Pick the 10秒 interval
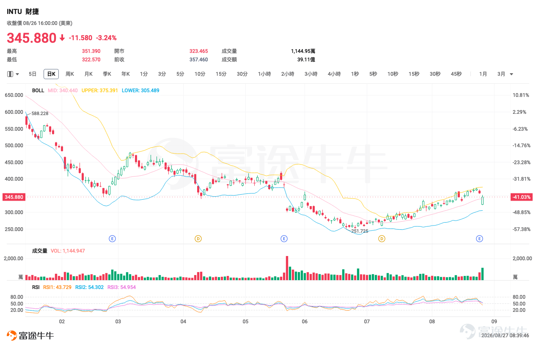536x347 pixels. click(x=393, y=74)
